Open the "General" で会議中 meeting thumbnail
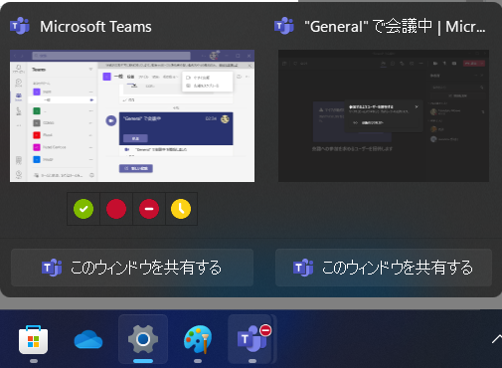502x368 pixels. pos(384,115)
